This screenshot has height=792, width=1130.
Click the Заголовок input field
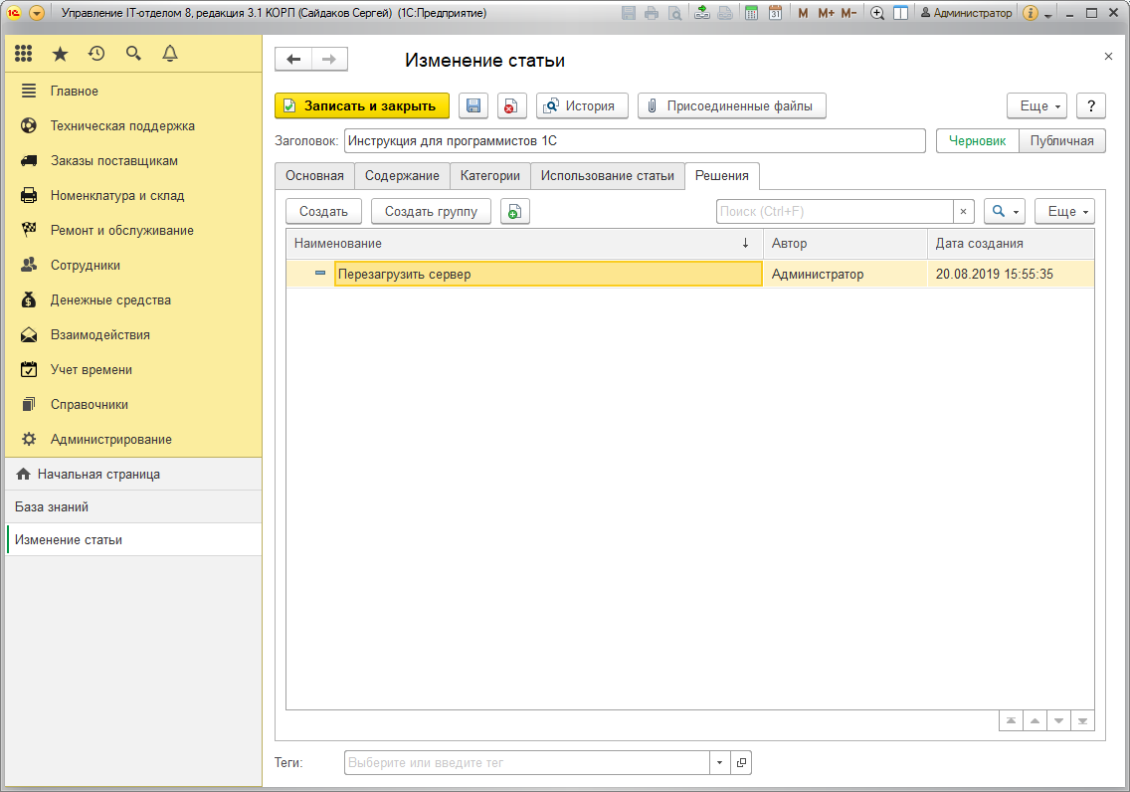pyautogui.click(x=635, y=140)
